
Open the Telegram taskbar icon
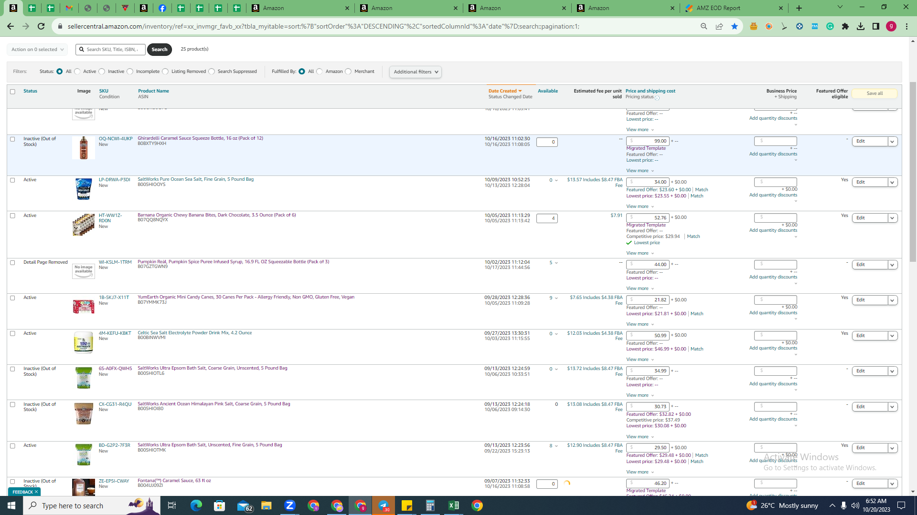pos(384,505)
